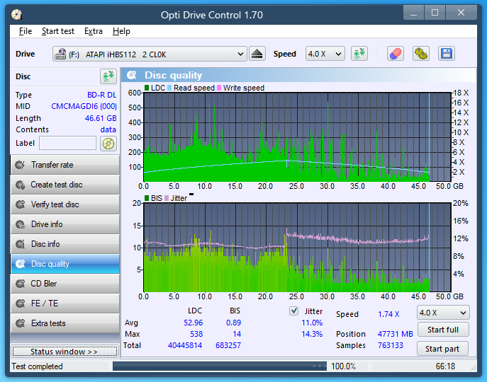Expand the toolbar speed dropdown
The width and height of the screenshot is (487, 382).
[325, 54]
